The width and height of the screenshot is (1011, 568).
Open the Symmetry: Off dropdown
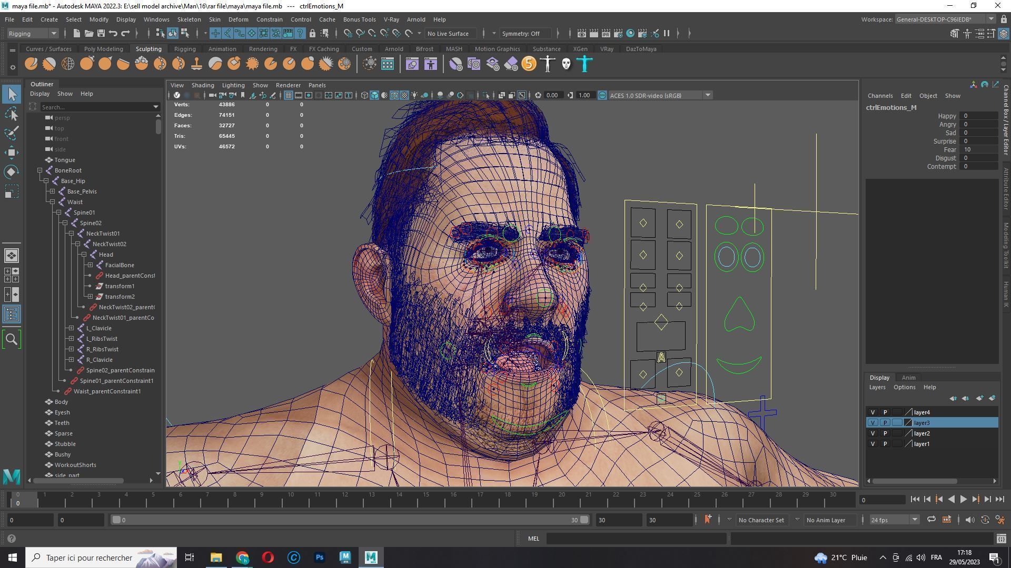pyautogui.click(x=524, y=33)
